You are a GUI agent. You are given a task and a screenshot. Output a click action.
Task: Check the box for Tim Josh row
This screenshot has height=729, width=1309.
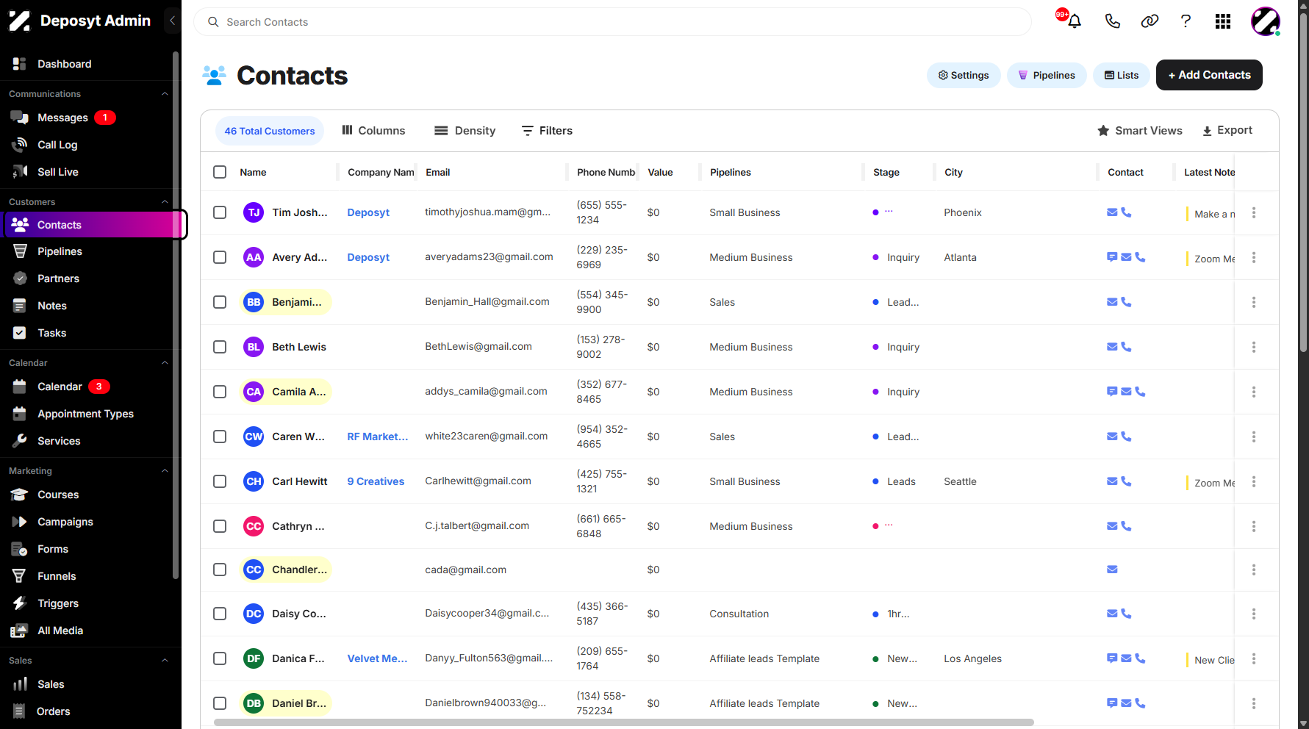click(x=220, y=212)
